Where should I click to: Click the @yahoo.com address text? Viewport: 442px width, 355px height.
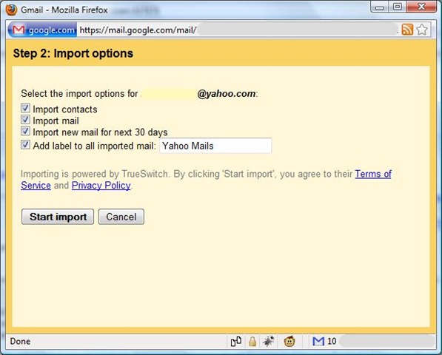click(x=227, y=93)
